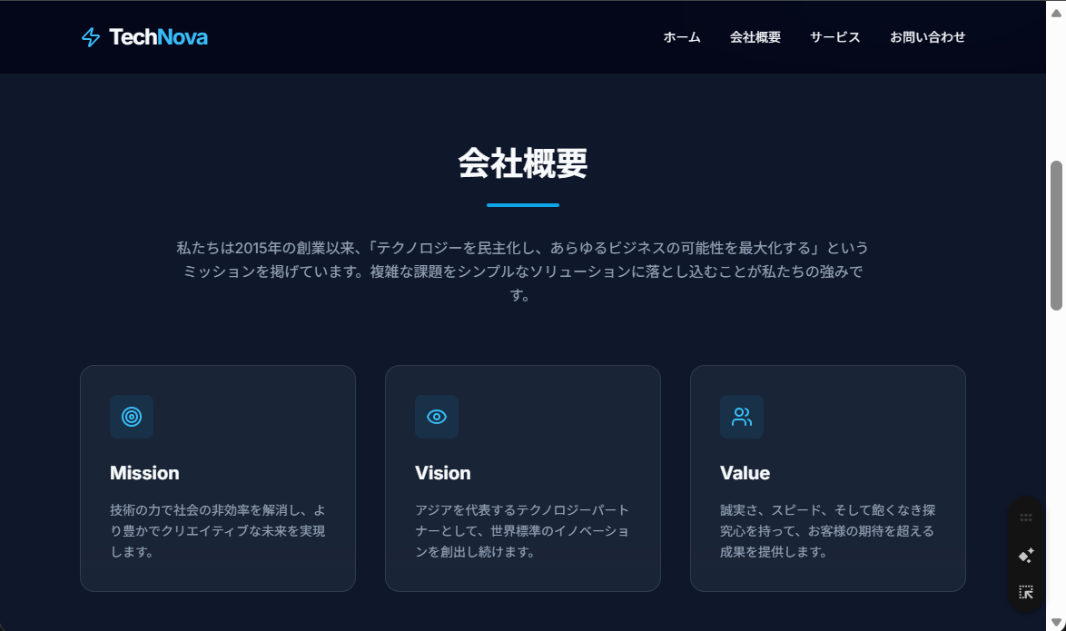Click the scrollbar down arrow

pyautogui.click(x=1056, y=623)
